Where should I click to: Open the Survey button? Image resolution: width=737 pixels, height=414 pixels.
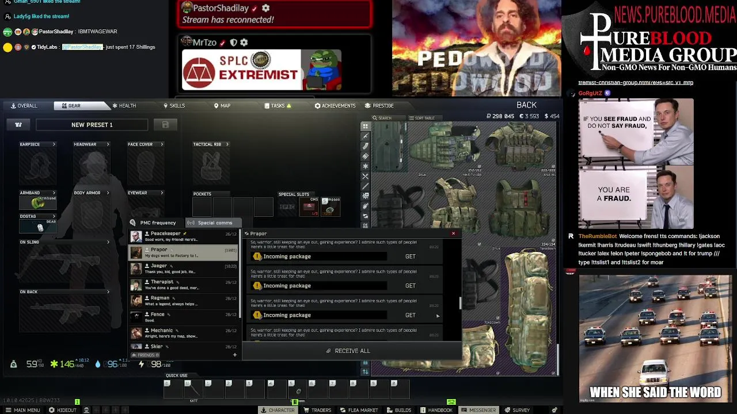click(518, 410)
